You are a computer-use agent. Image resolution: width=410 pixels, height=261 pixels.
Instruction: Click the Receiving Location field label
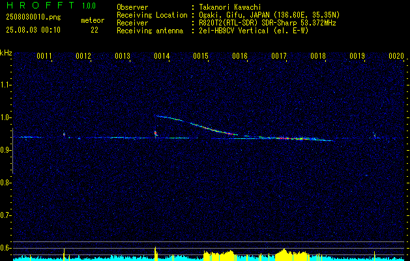click(x=152, y=15)
